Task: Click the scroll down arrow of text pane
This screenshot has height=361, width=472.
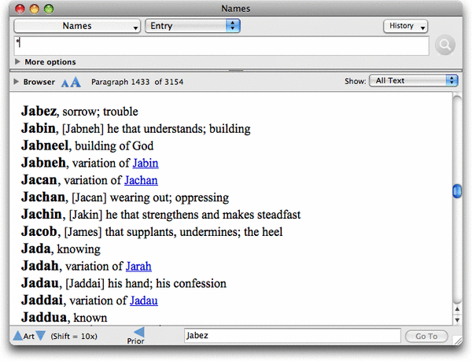Action: [x=456, y=320]
